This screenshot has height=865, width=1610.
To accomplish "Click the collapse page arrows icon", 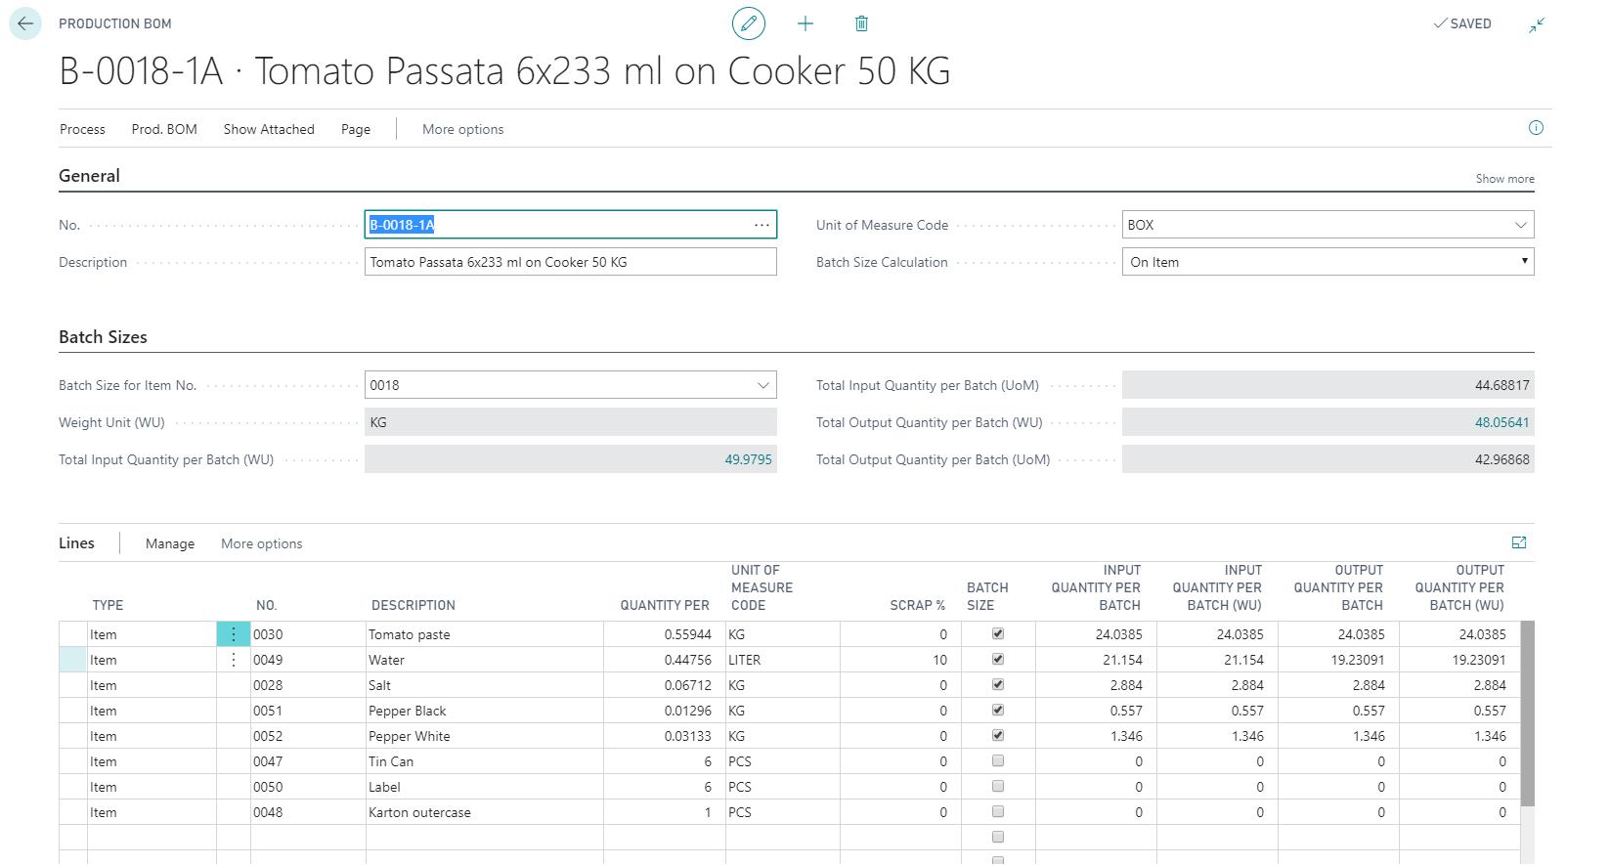I will [1537, 24].
